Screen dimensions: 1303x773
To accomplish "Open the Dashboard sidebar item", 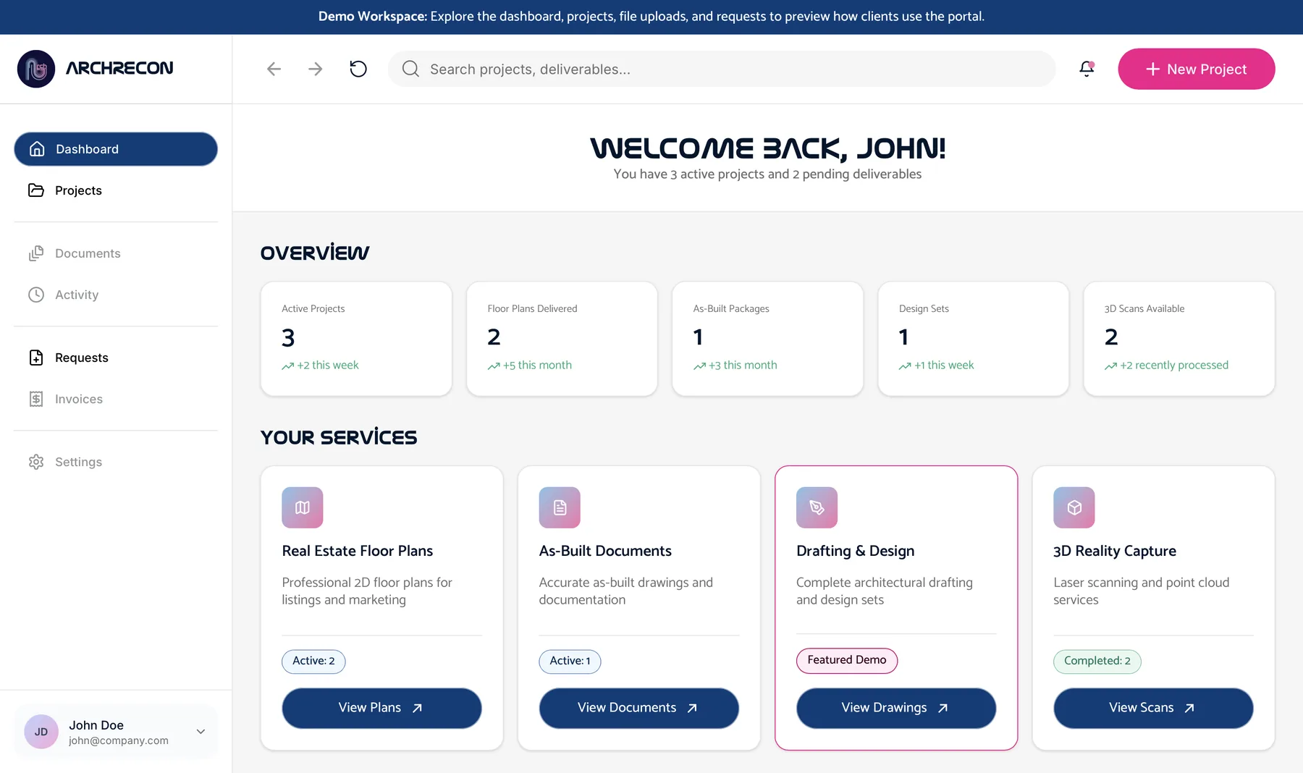I will click(x=116, y=149).
